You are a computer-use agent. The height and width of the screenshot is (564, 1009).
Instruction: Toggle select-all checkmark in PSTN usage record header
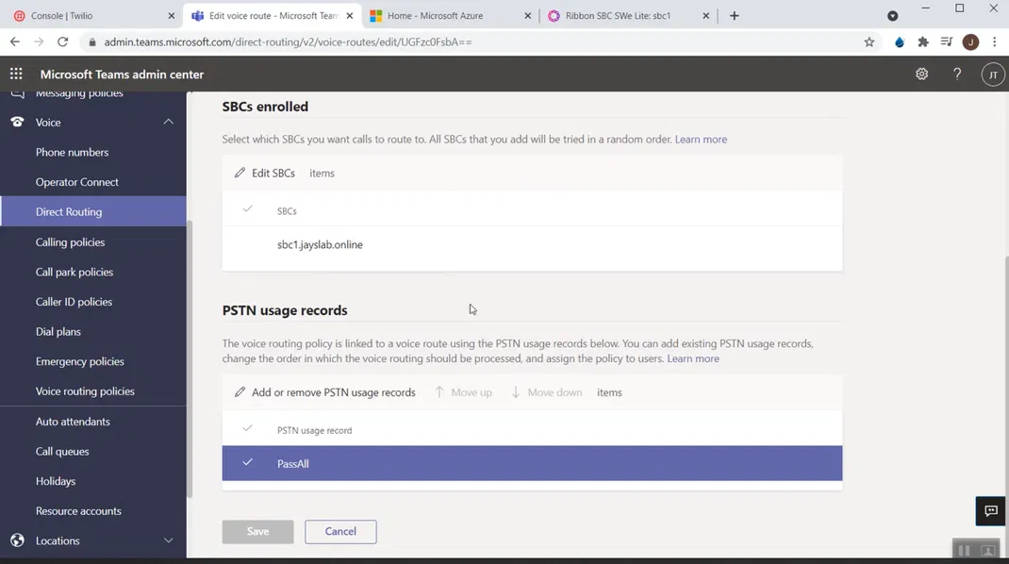coord(247,429)
